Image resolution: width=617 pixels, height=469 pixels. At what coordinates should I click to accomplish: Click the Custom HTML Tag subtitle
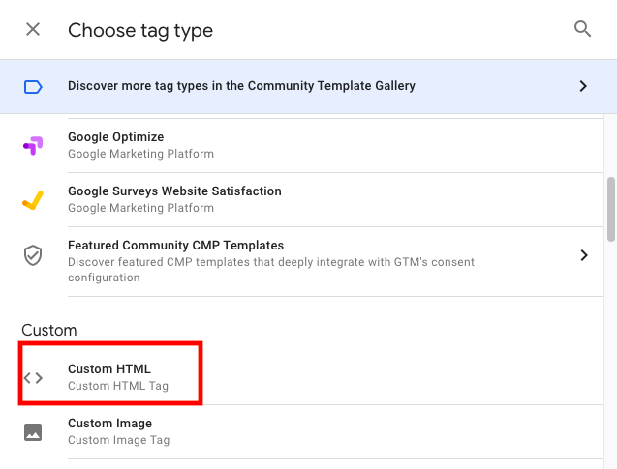coord(118,386)
